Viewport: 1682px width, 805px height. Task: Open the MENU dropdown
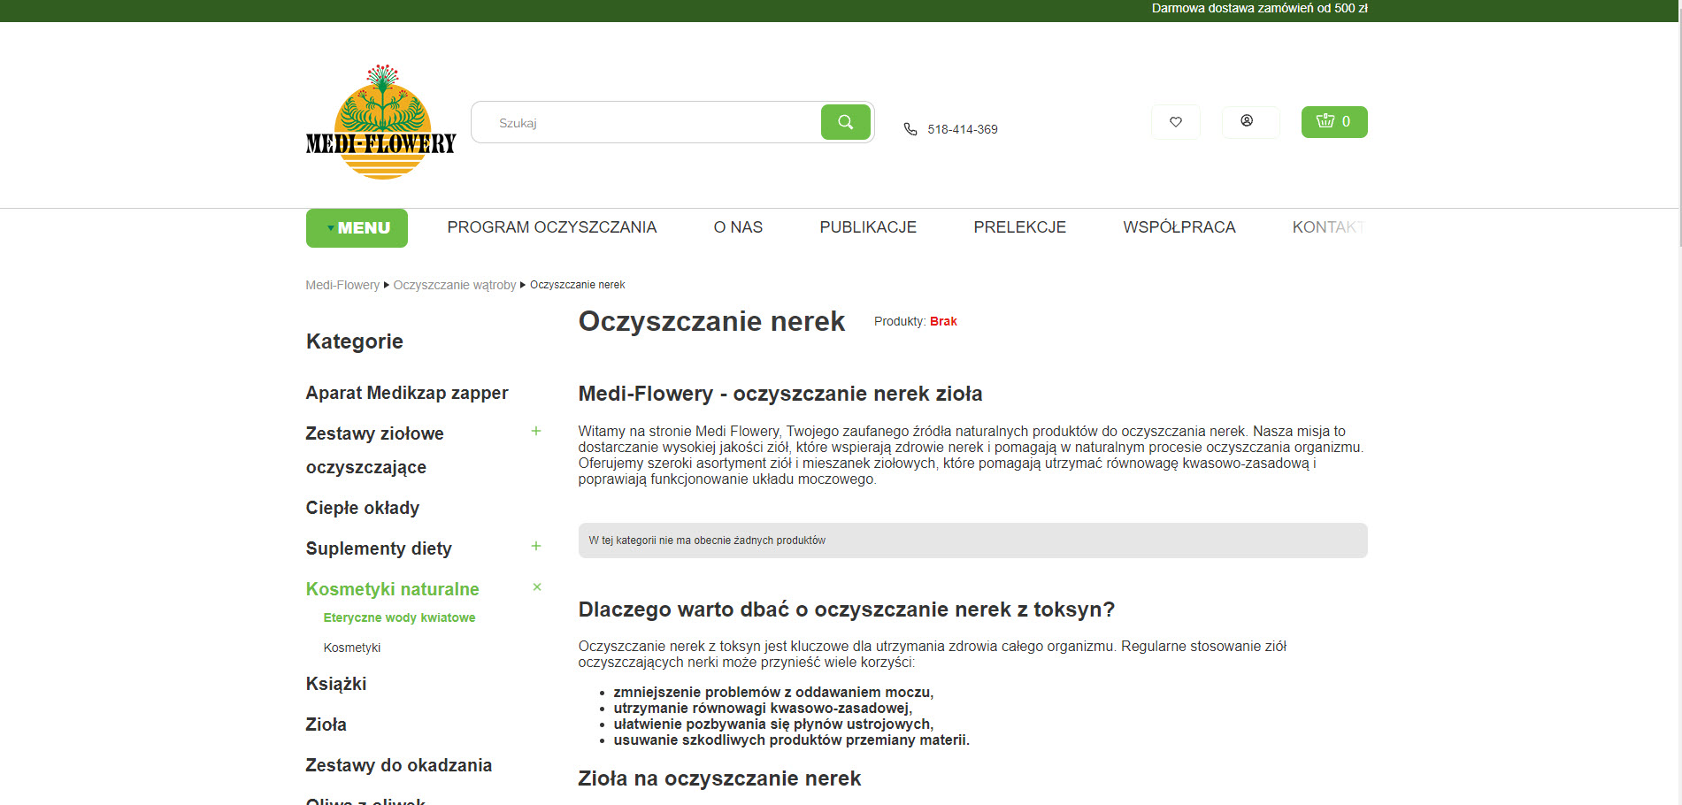(357, 227)
